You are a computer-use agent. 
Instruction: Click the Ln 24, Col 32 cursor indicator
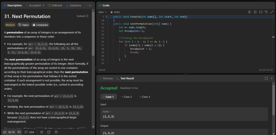266,70
